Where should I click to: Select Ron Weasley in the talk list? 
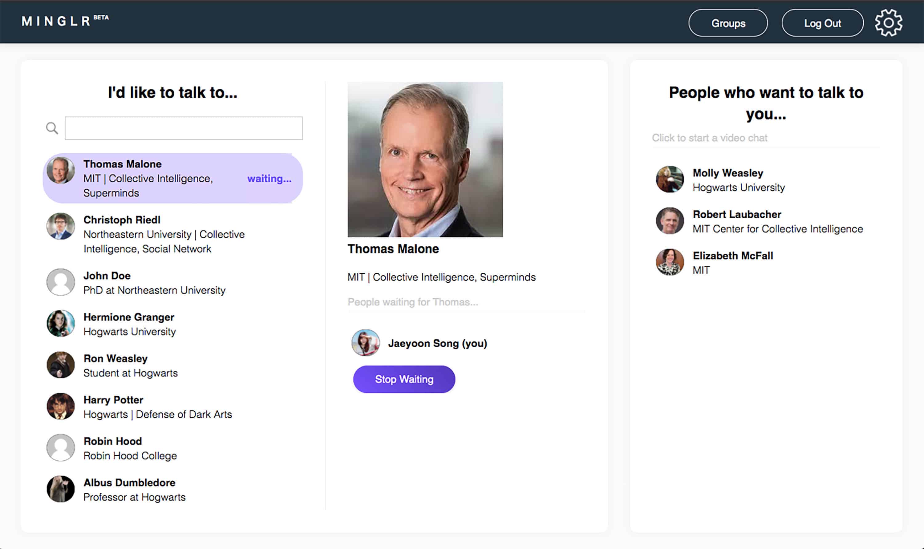(x=130, y=365)
